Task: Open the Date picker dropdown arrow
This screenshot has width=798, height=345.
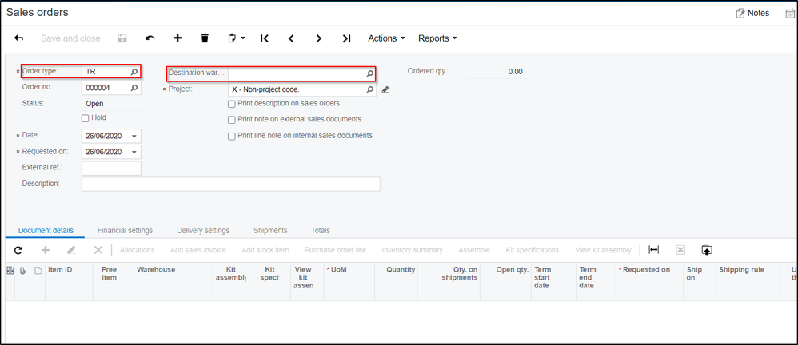Action: [134, 136]
